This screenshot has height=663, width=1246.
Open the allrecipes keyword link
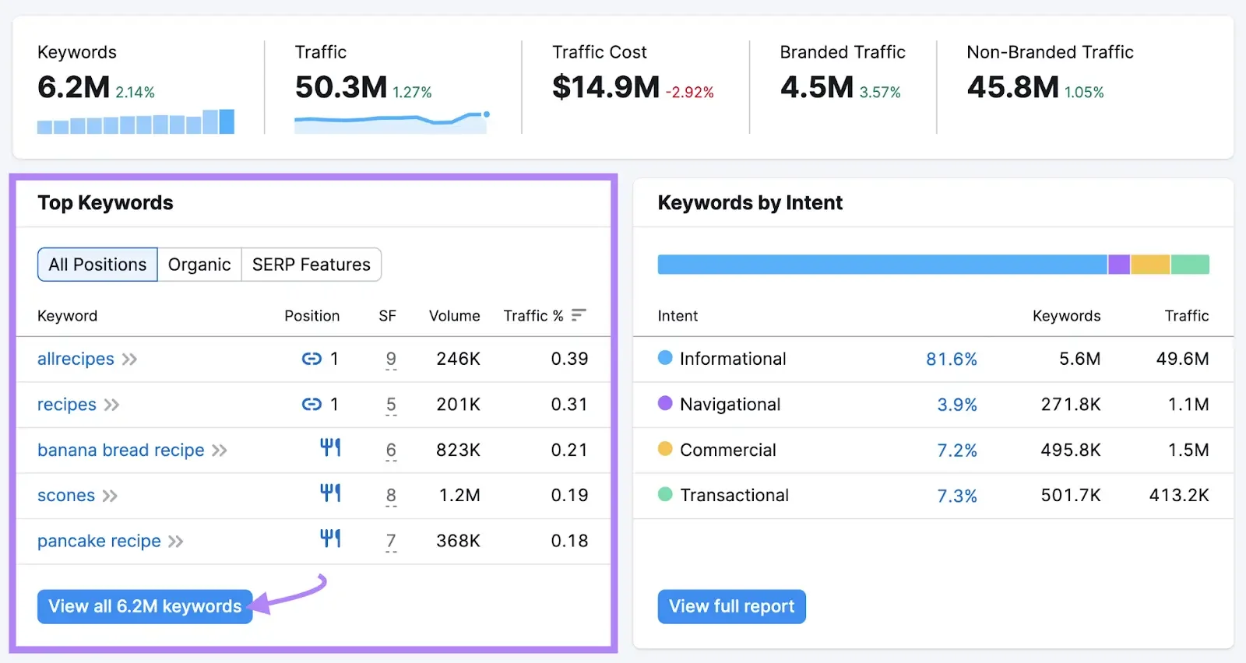pos(76,359)
